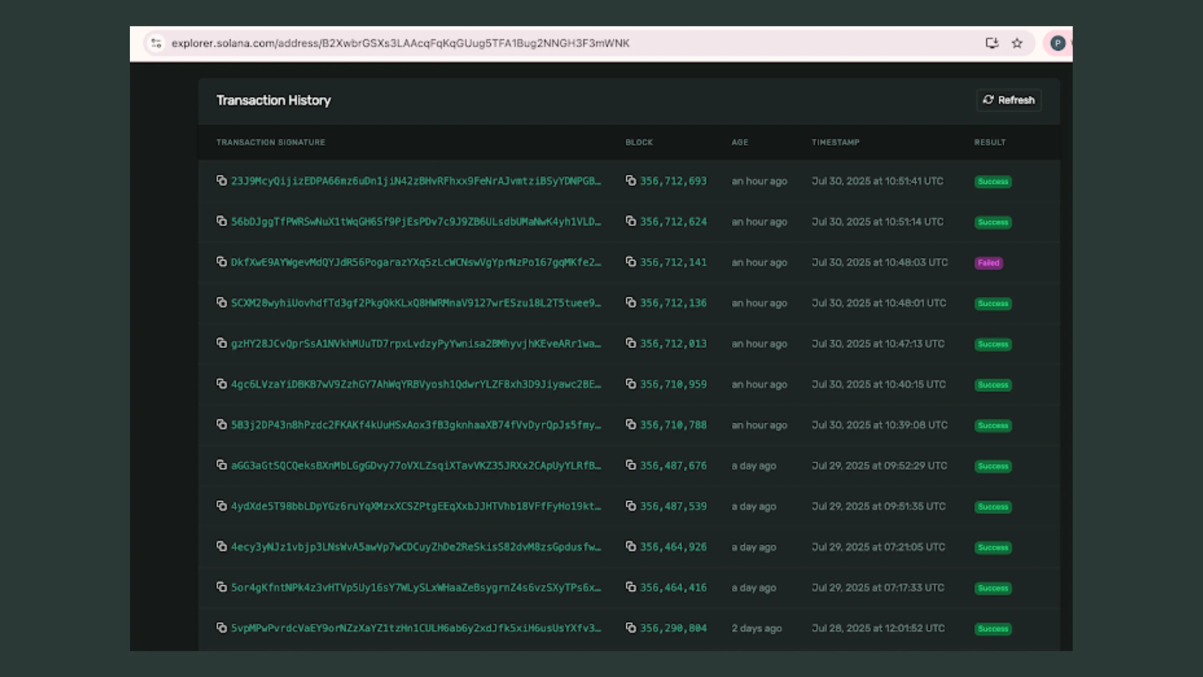Copy block number 356,712,141

tap(631, 262)
